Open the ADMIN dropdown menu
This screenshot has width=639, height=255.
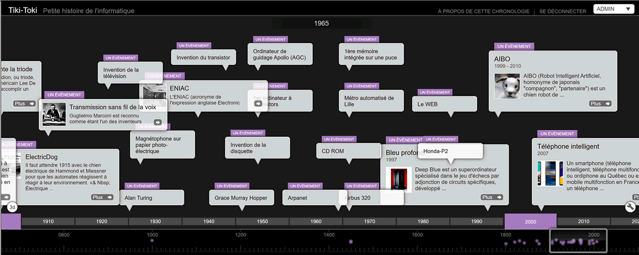pos(613,9)
